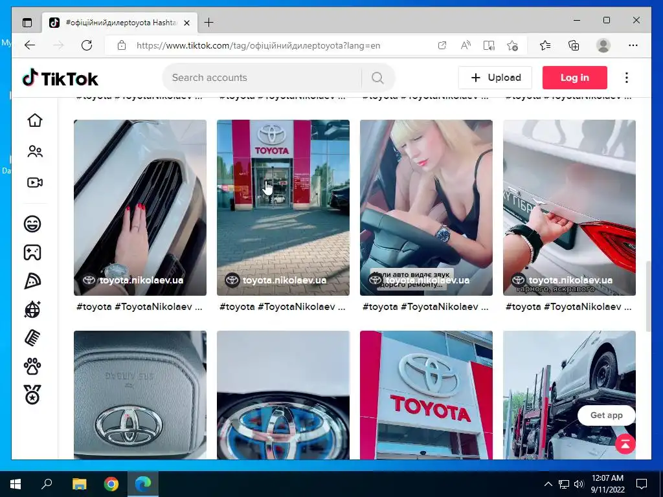Open volume control in system tray
Screen dimensions: 663x497
tap(579, 484)
